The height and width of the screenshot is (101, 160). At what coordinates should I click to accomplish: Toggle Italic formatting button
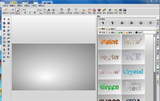point(30,12)
